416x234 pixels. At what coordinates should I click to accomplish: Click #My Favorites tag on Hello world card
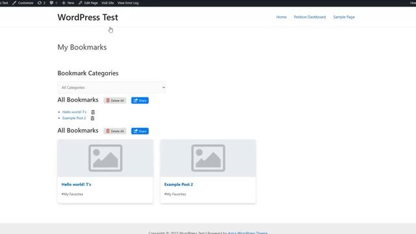coord(72,194)
